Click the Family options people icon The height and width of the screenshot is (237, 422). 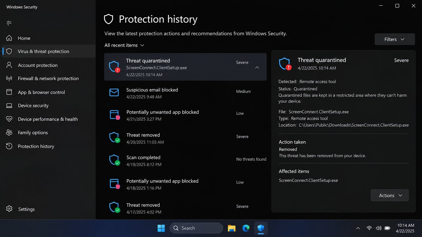[9, 132]
